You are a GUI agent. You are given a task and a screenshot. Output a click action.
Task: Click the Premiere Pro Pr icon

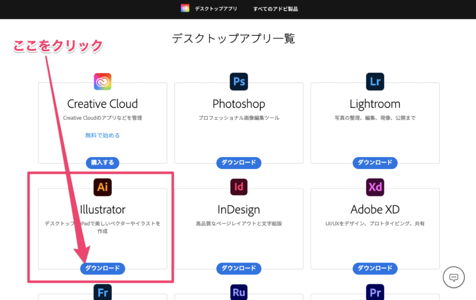click(375, 293)
